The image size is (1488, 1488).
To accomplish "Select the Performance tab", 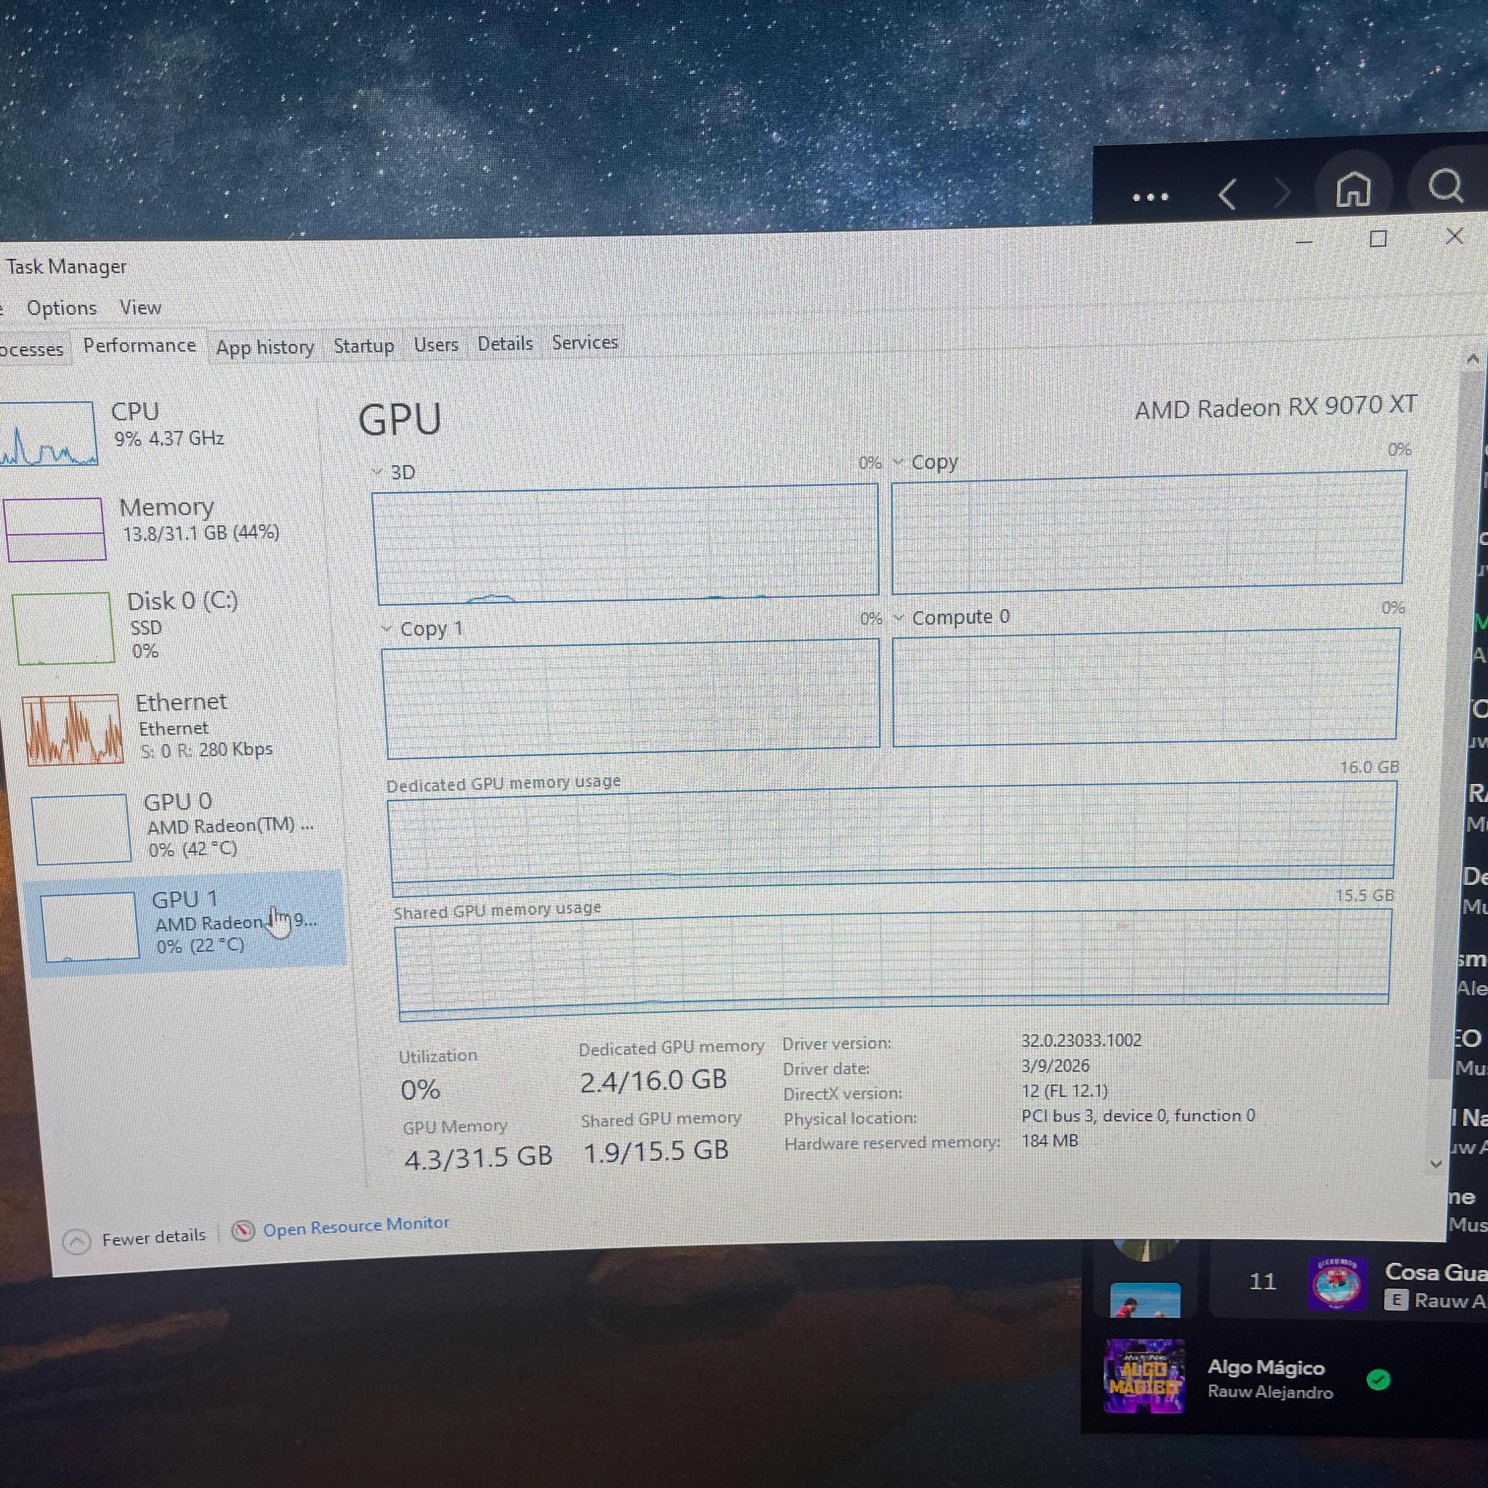I will pyautogui.click(x=139, y=345).
